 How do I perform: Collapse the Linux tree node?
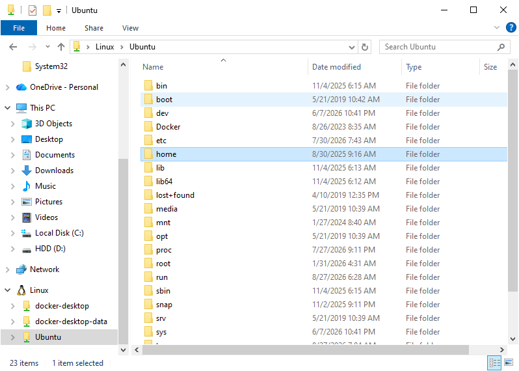pos(8,290)
